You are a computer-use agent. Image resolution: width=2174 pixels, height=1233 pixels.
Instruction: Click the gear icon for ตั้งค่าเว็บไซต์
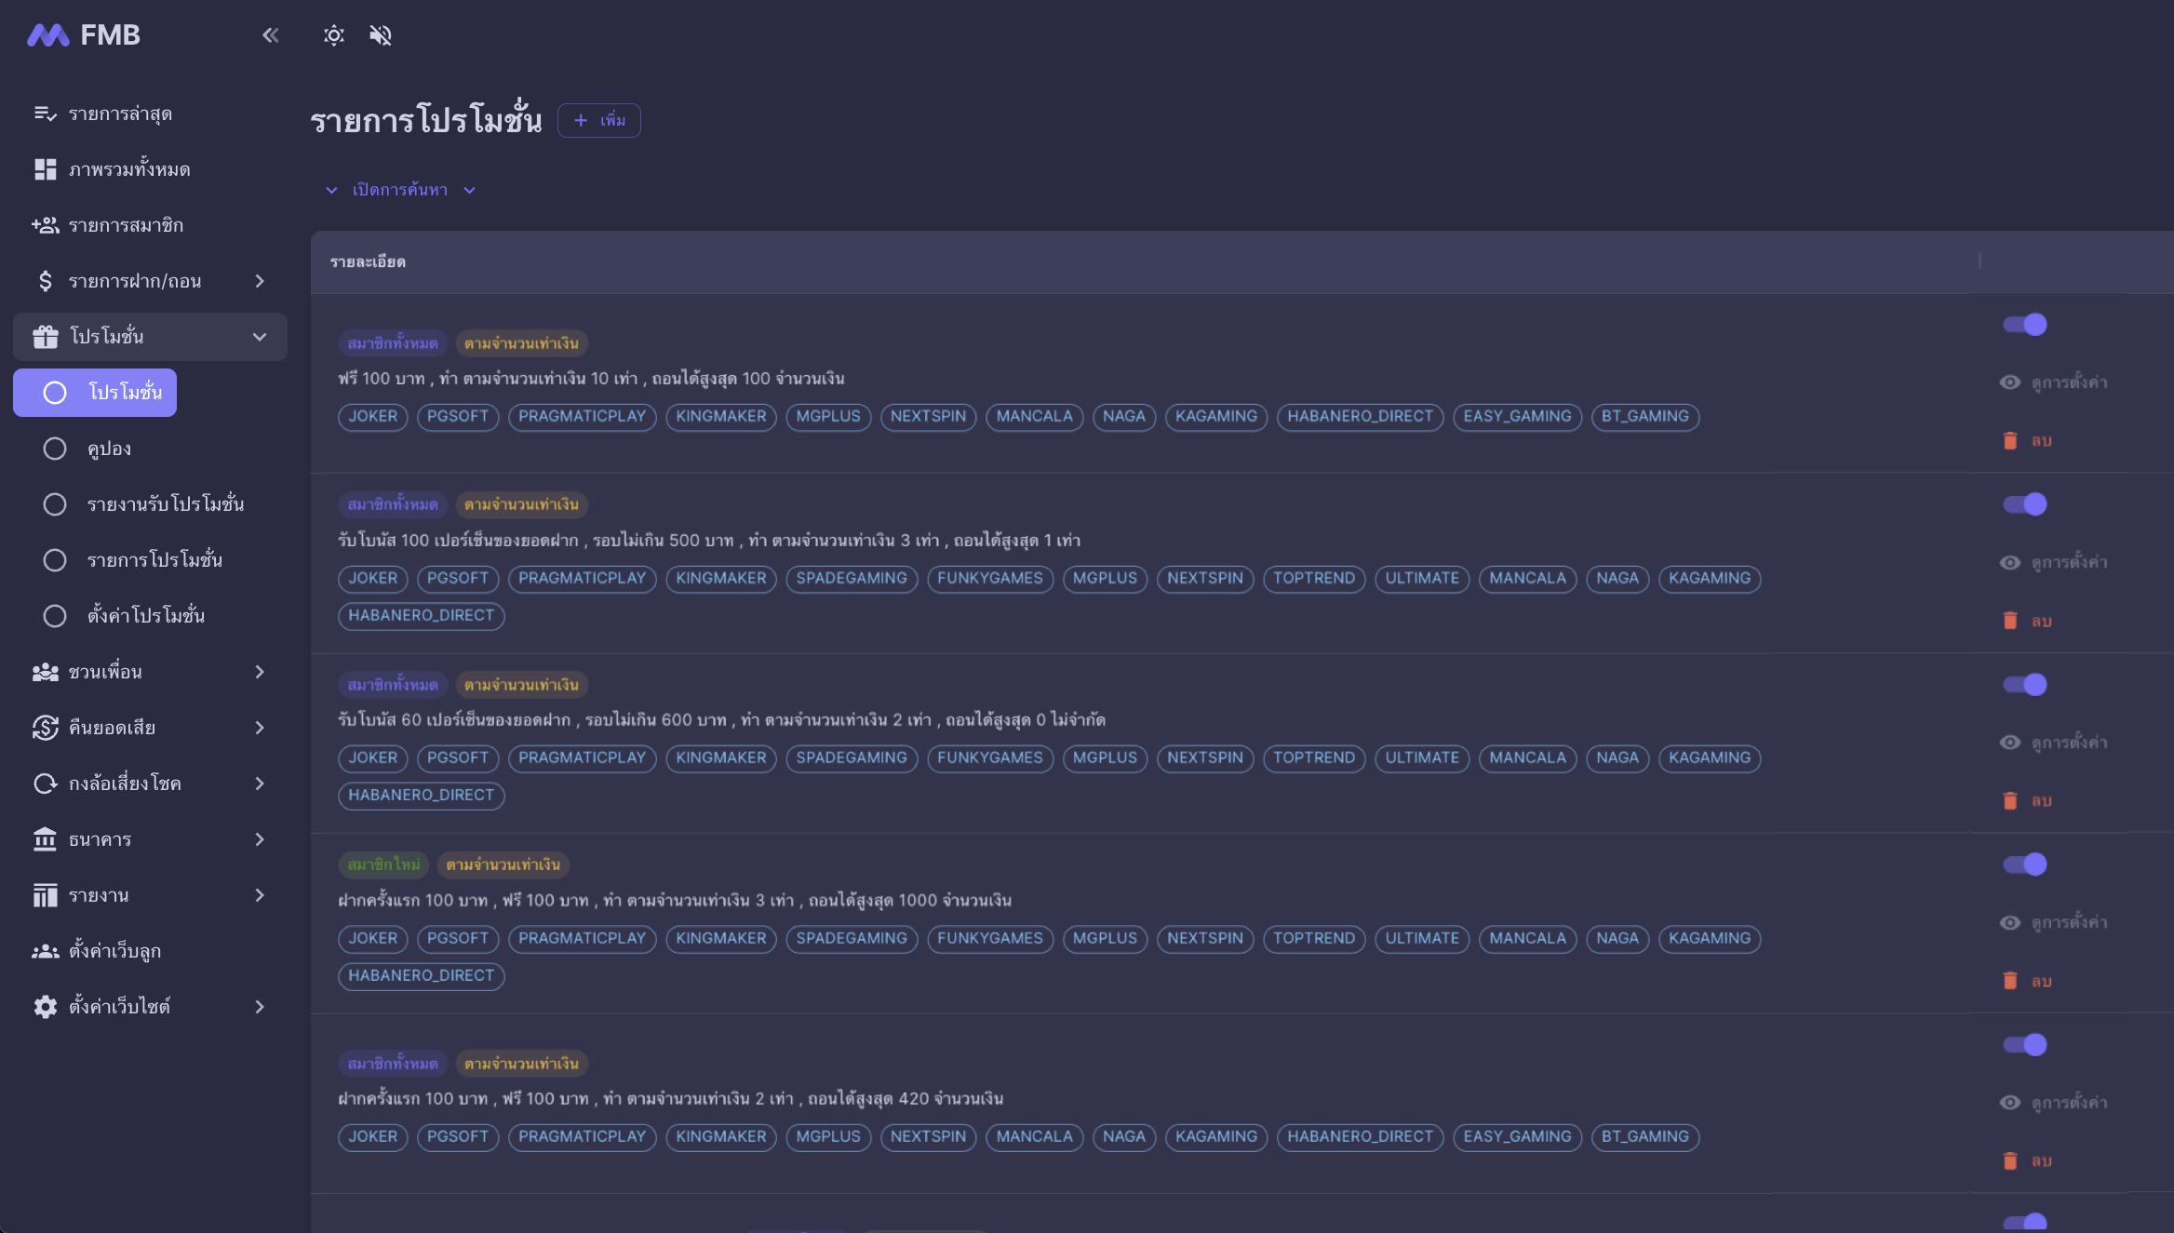coord(45,1006)
